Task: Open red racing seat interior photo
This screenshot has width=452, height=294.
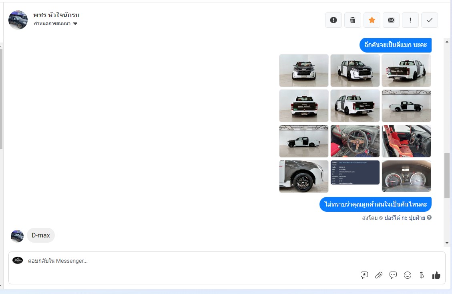Action: coord(406,141)
